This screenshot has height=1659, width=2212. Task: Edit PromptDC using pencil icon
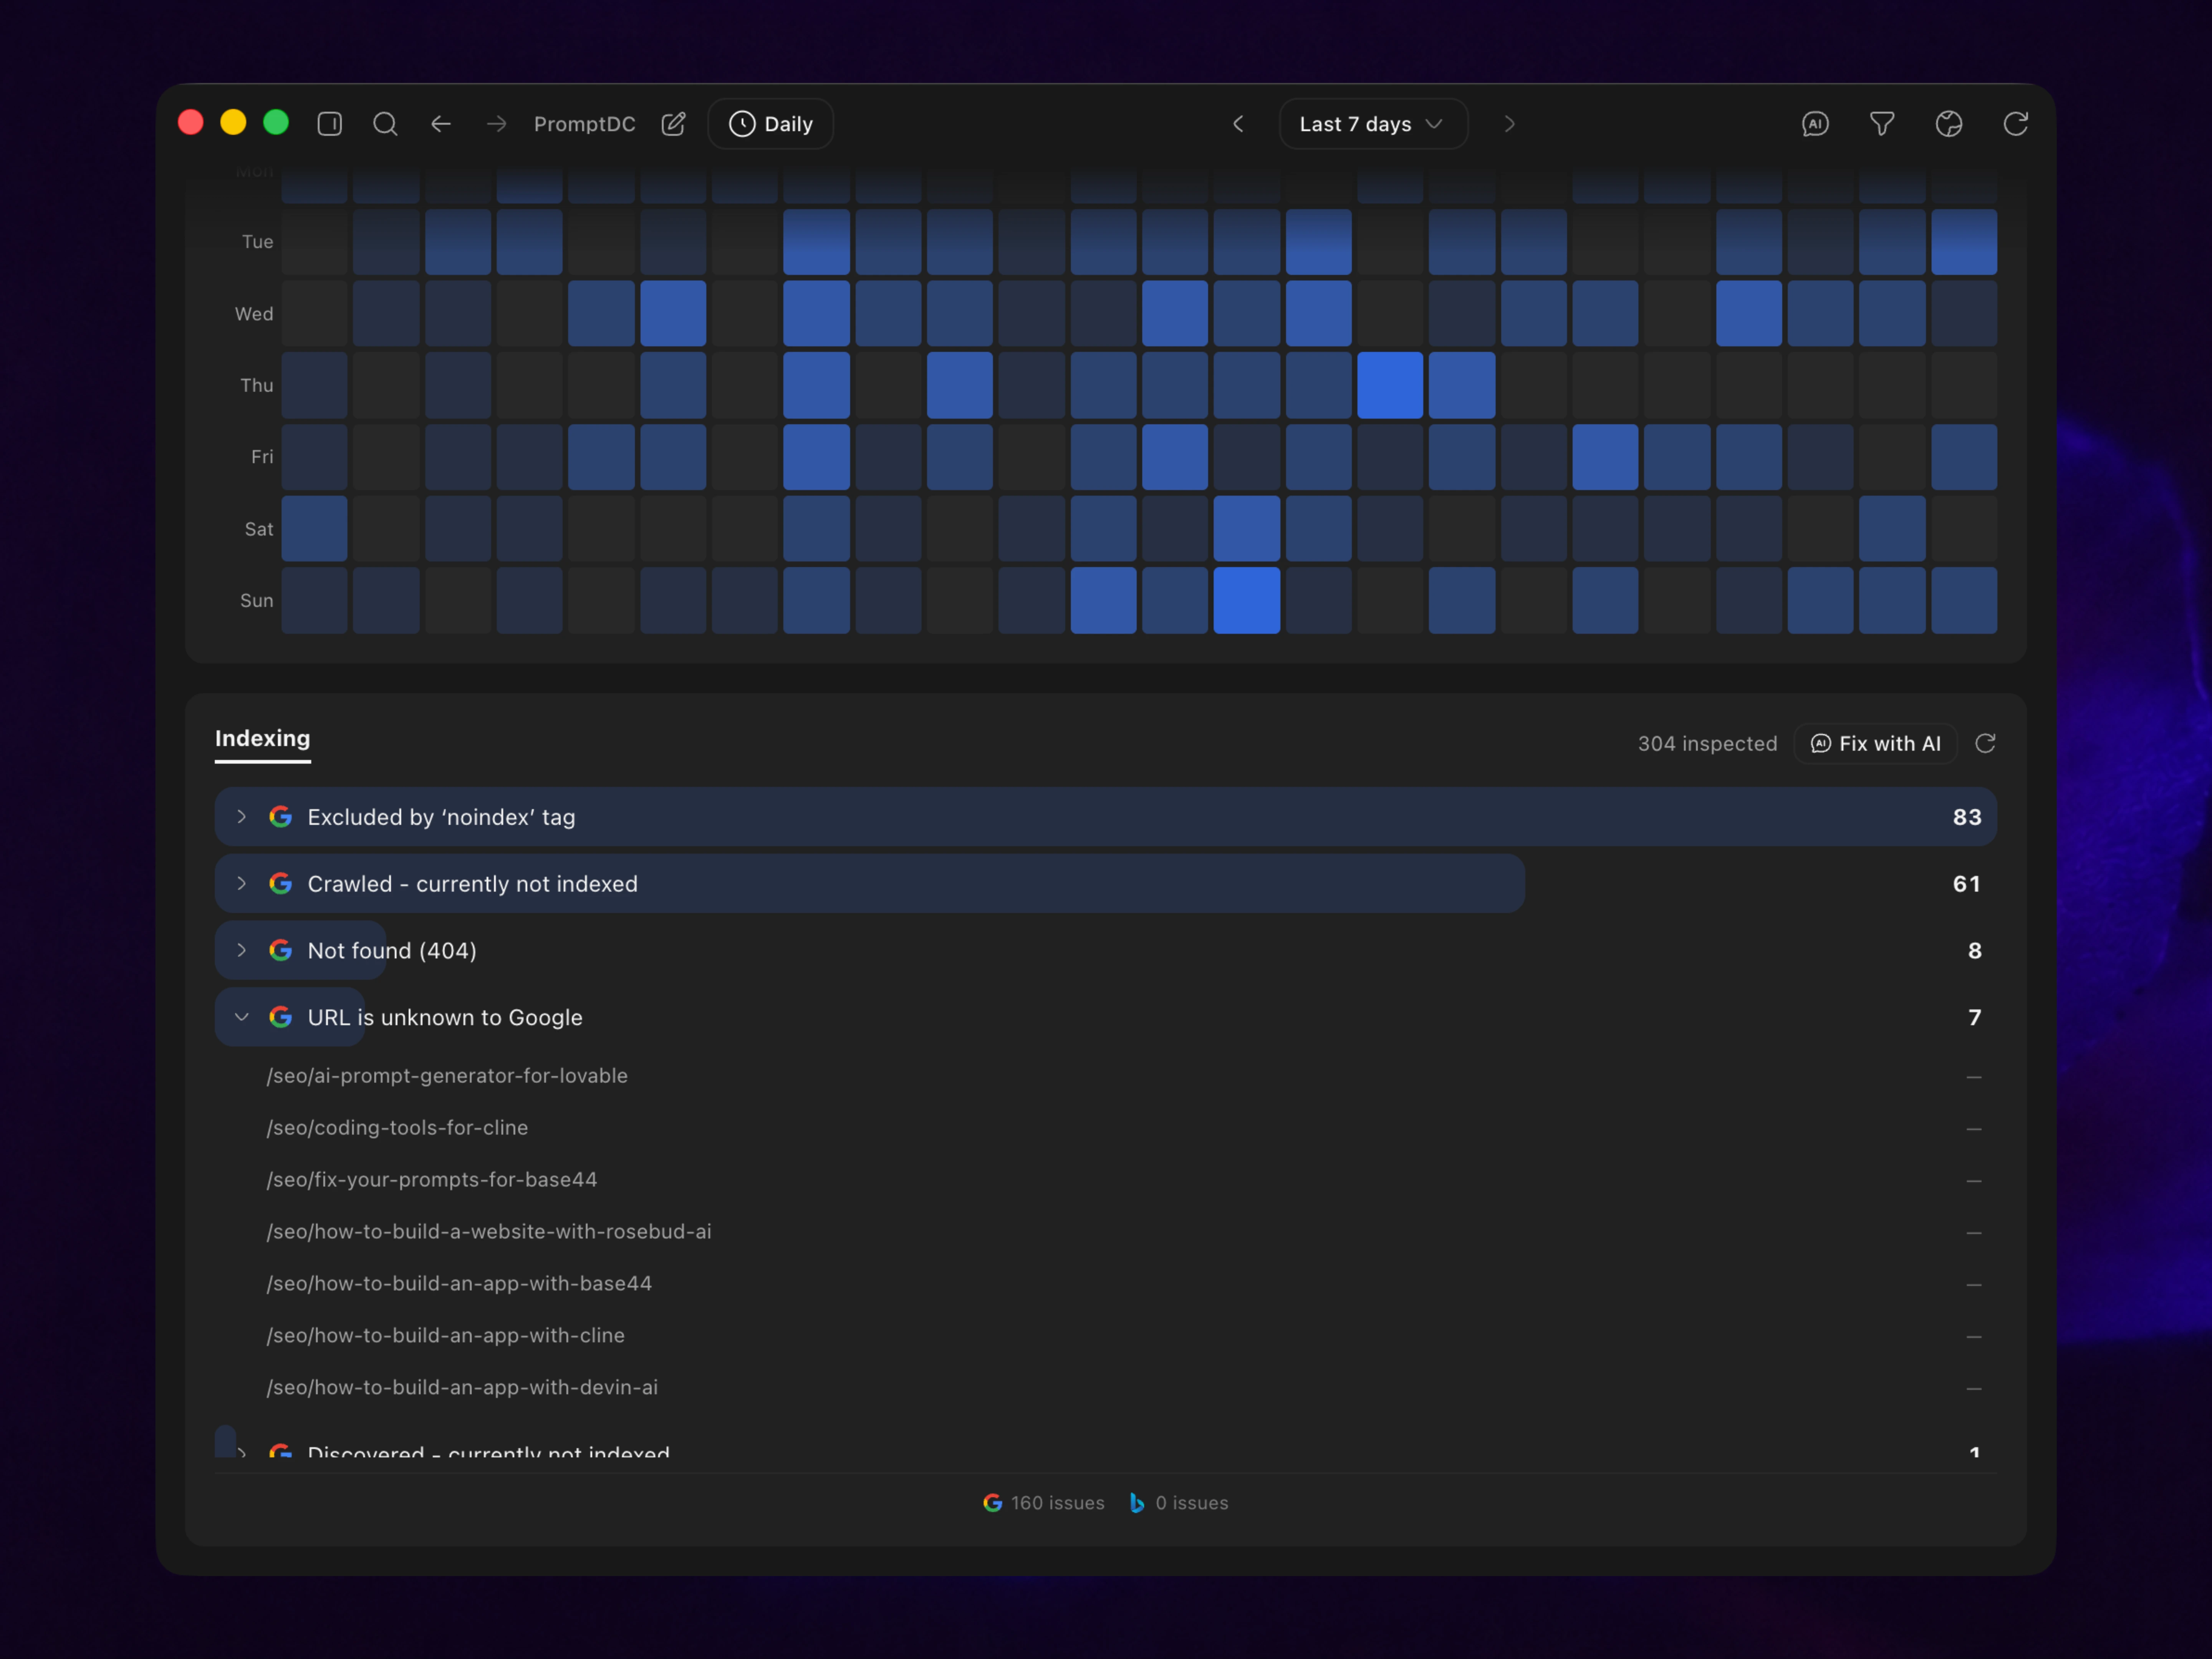pos(674,124)
